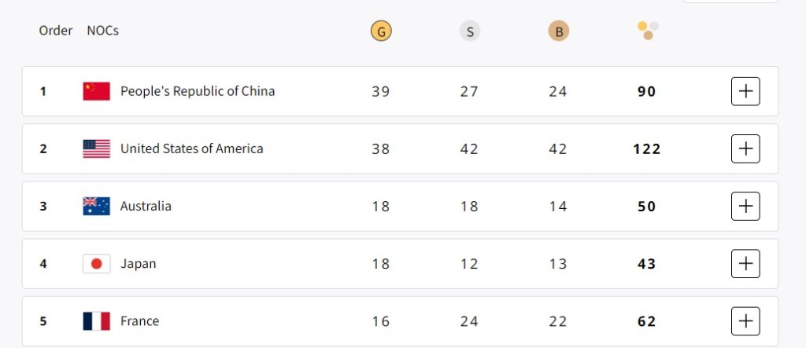Open the People's Republic of China link
806x348 pixels.
click(x=198, y=91)
